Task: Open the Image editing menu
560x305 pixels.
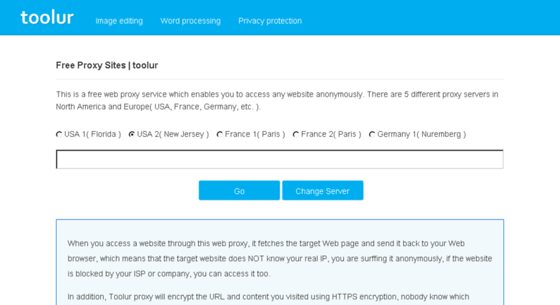Action: coord(119,21)
